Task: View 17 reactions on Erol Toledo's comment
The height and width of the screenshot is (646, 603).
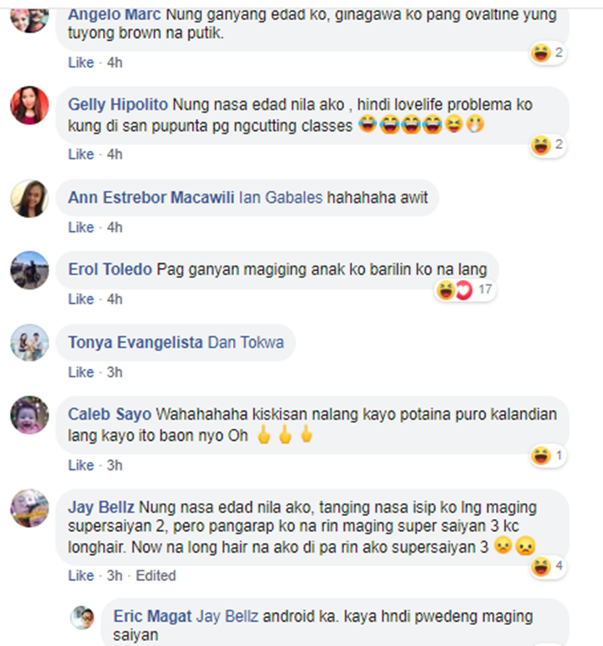Action: 465,290
